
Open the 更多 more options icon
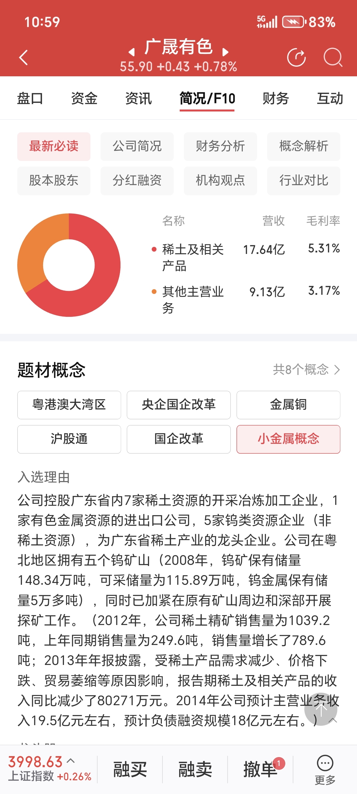click(x=325, y=769)
